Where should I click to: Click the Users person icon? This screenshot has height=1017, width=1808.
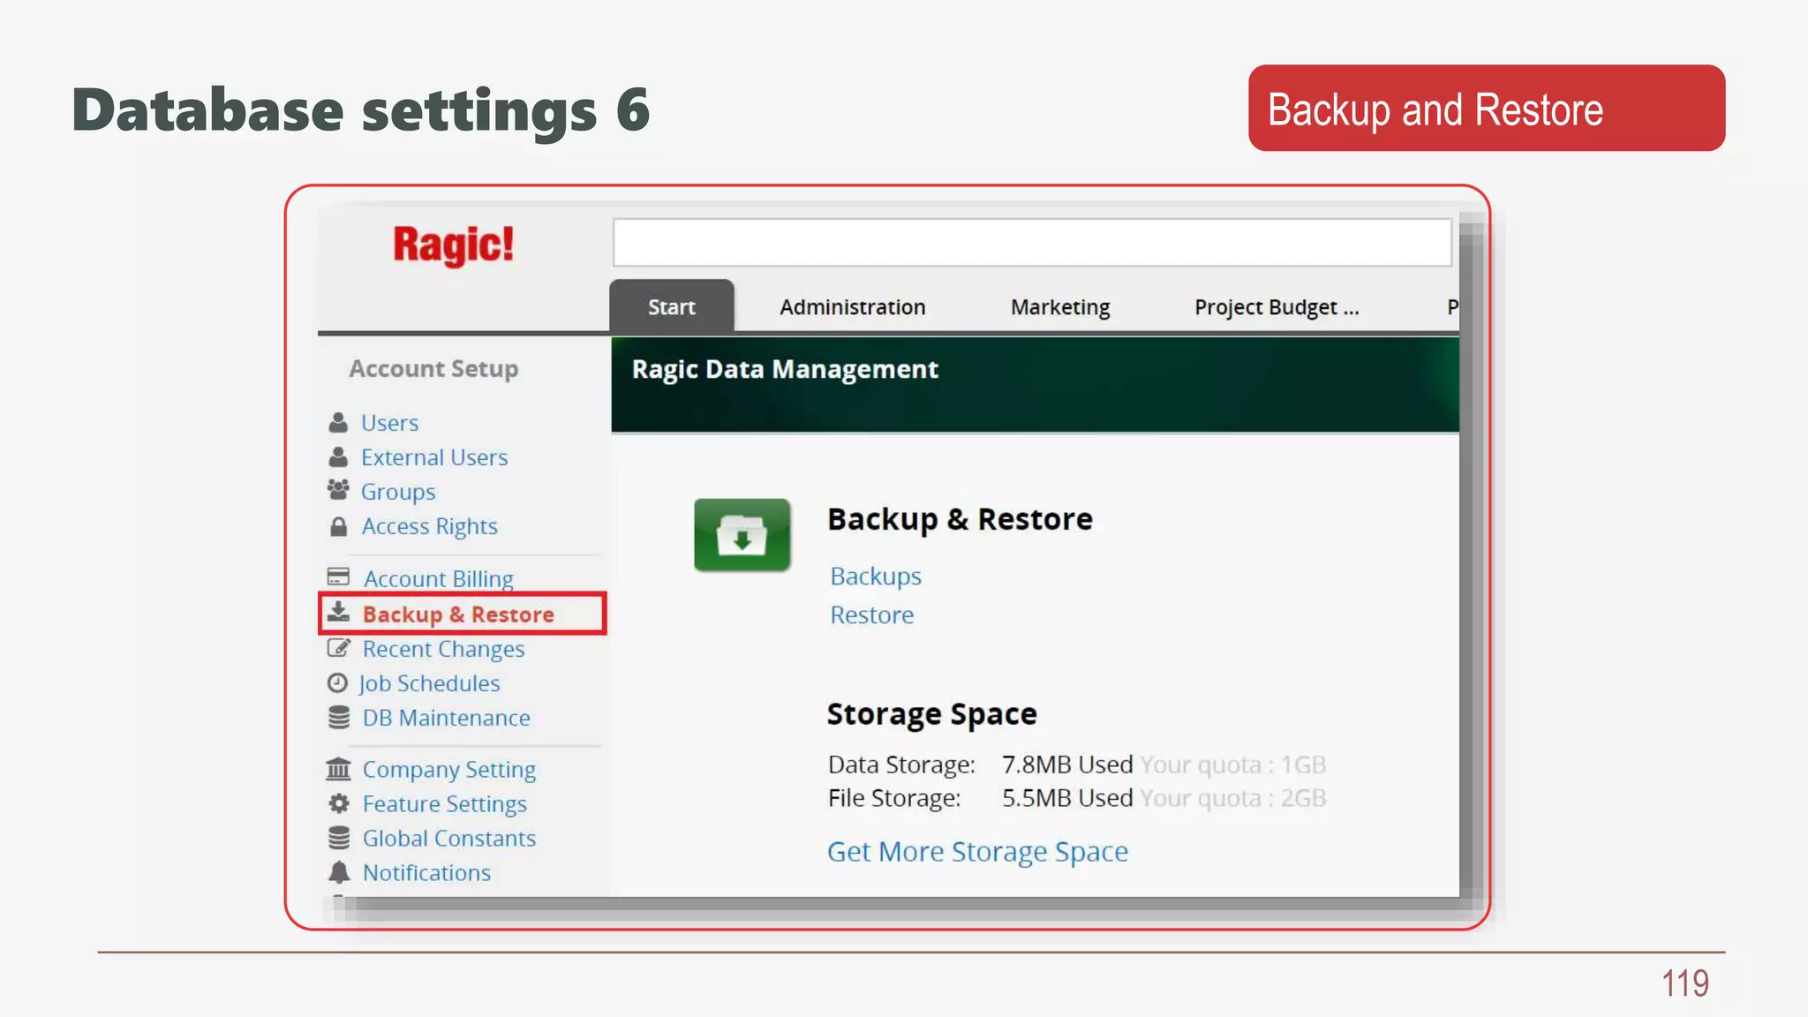click(x=338, y=422)
